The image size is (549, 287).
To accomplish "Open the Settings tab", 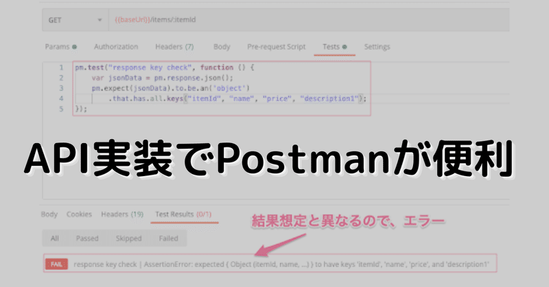I will point(377,47).
